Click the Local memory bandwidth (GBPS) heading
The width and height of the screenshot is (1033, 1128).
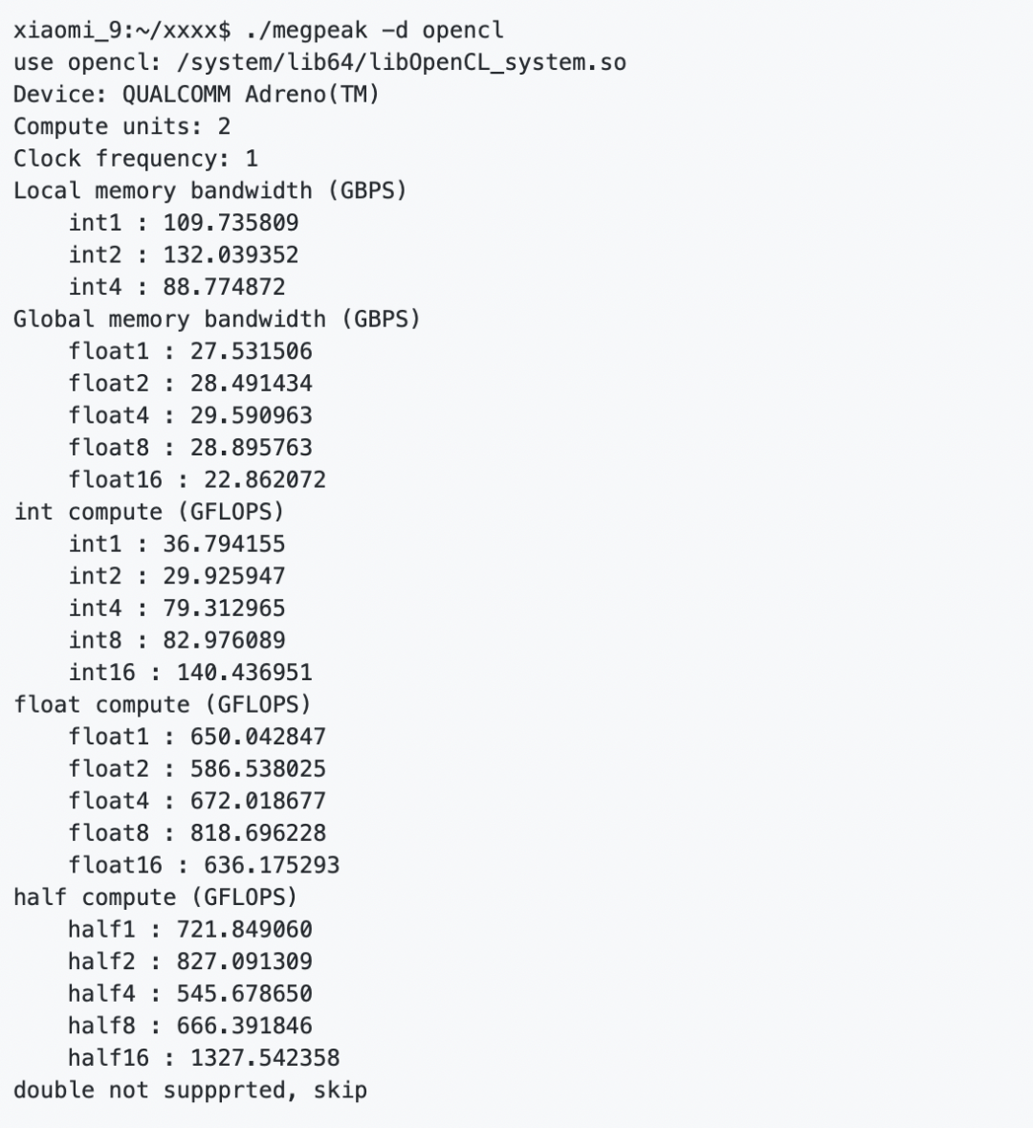point(210,190)
